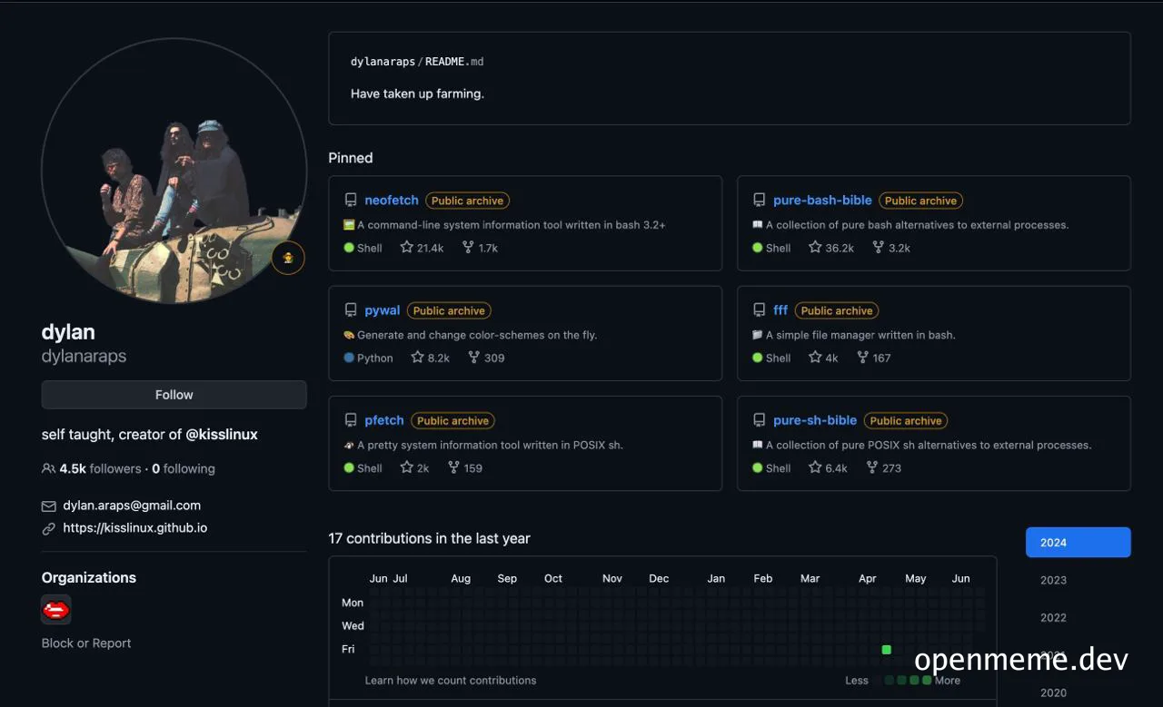Click the neofetch repository icon
The image size is (1163, 707).
[x=351, y=201]
